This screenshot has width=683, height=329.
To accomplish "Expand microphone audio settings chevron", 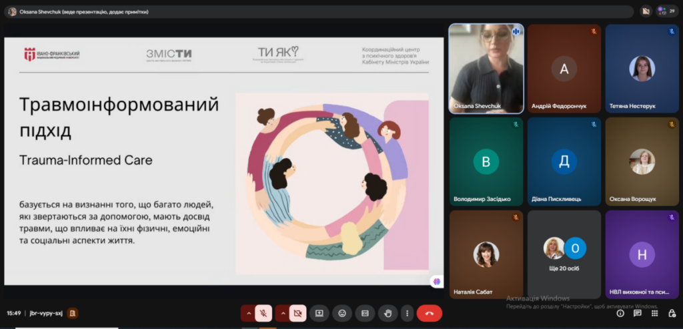I will 248,313.
